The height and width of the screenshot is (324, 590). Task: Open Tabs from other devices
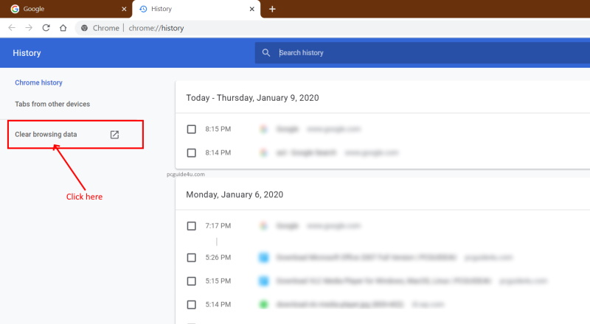coord(52,105)
